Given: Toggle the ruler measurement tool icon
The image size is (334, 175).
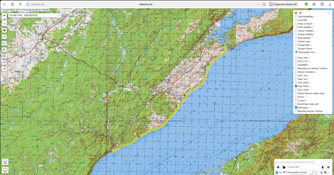Looking at the screenshot, I should coord(4,43).
